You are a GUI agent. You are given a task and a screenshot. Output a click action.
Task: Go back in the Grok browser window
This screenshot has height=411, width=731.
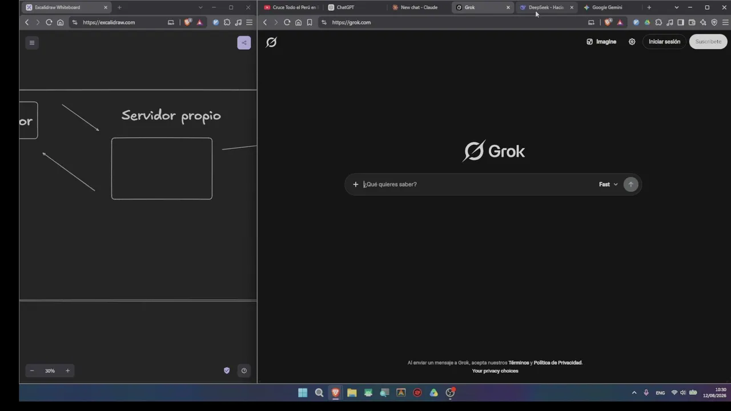265,22
